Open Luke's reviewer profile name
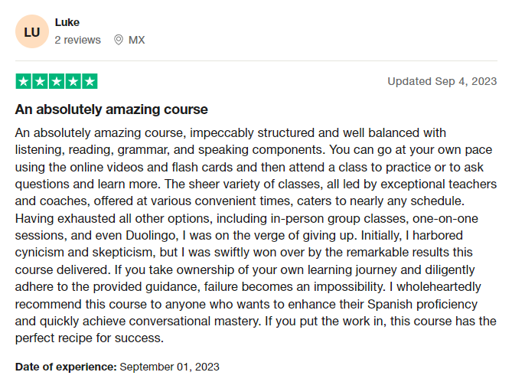 click(67, 22)
